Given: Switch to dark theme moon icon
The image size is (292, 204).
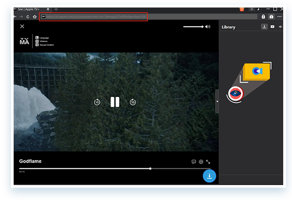Looking at the screenshot, I should pyautogui.click(x=258, y=9).
